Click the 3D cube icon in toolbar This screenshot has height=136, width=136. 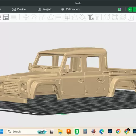[x=107, y=17]
